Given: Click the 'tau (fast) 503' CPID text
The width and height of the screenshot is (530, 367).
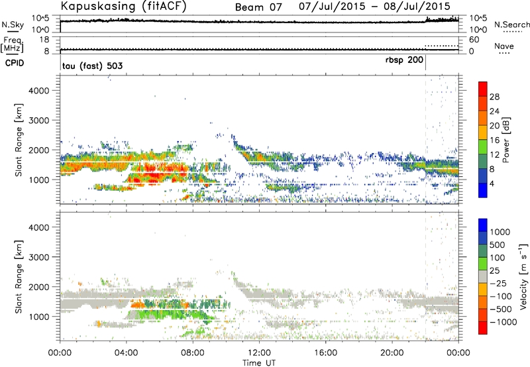Looking at the screenshot, I should point(92,66).
